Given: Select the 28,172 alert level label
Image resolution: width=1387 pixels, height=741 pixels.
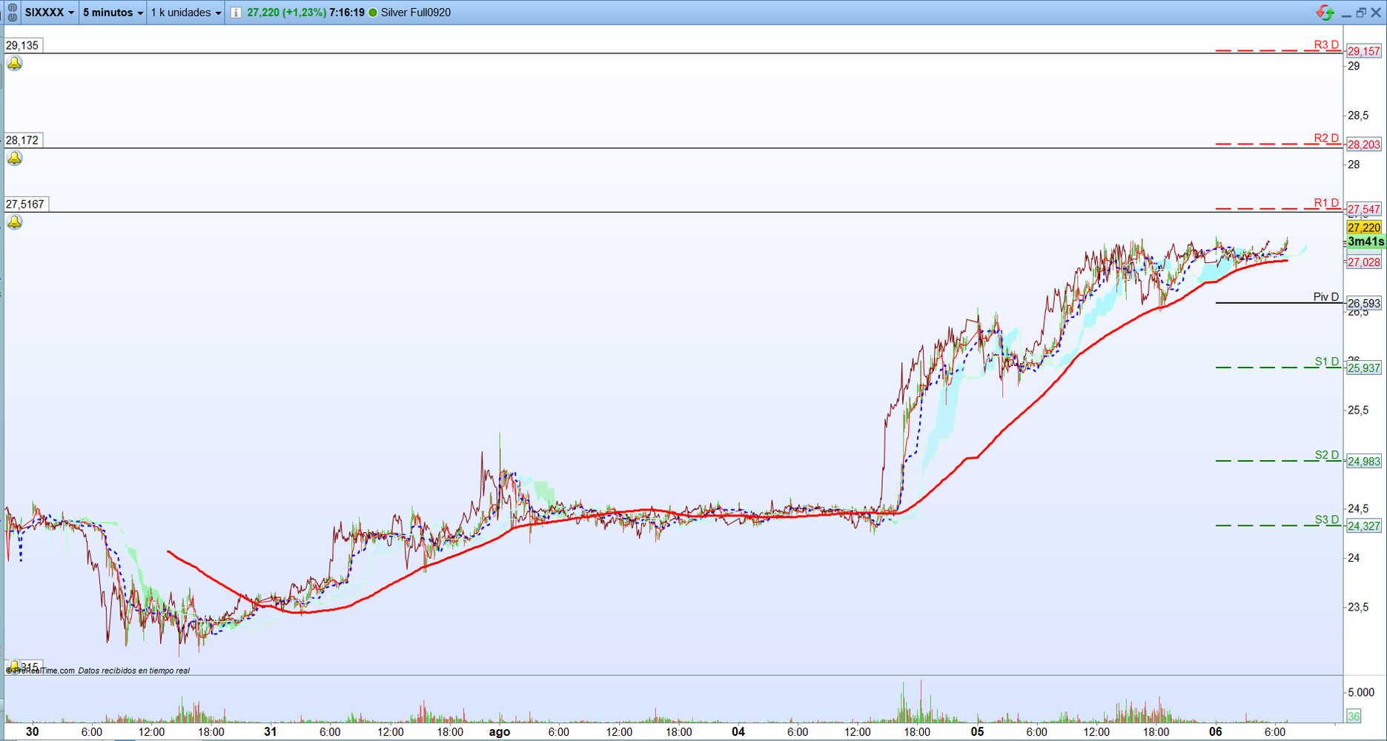Looking at the screenshot, I should tap(23, 140).
